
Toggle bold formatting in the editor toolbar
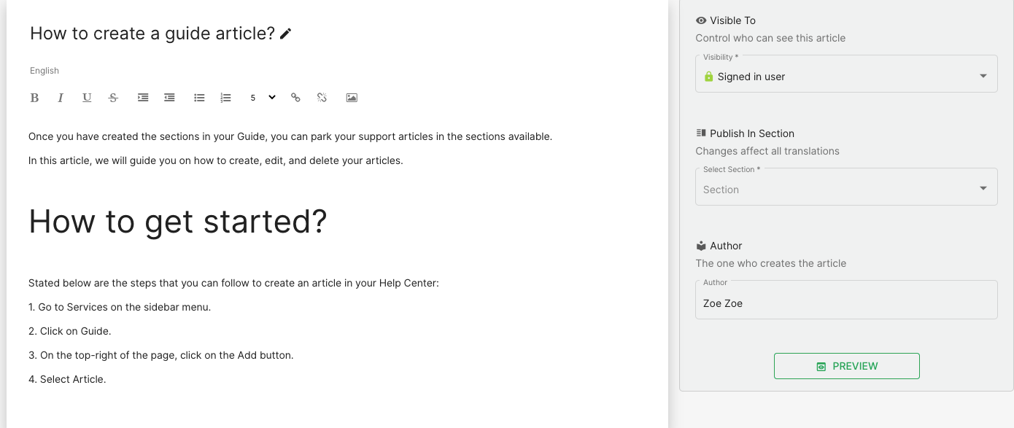tap(34, 98)
